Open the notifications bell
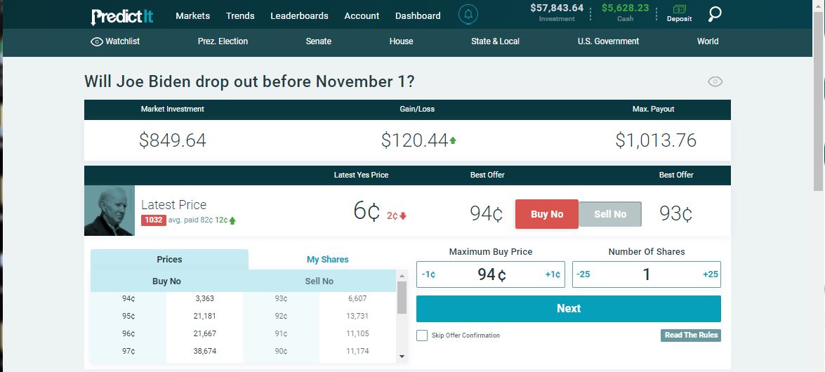The width and height of the screenshot is (825, 372). tap(468, 15)
